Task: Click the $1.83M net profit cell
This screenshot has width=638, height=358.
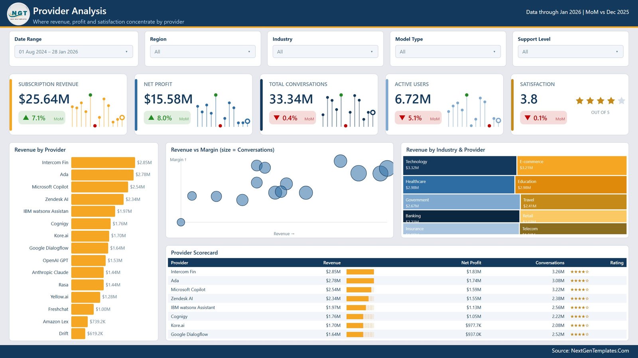Action: (474, 272)
